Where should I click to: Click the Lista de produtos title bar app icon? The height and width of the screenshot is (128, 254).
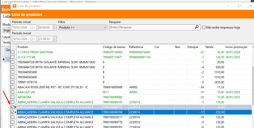(x=14, y=6)
